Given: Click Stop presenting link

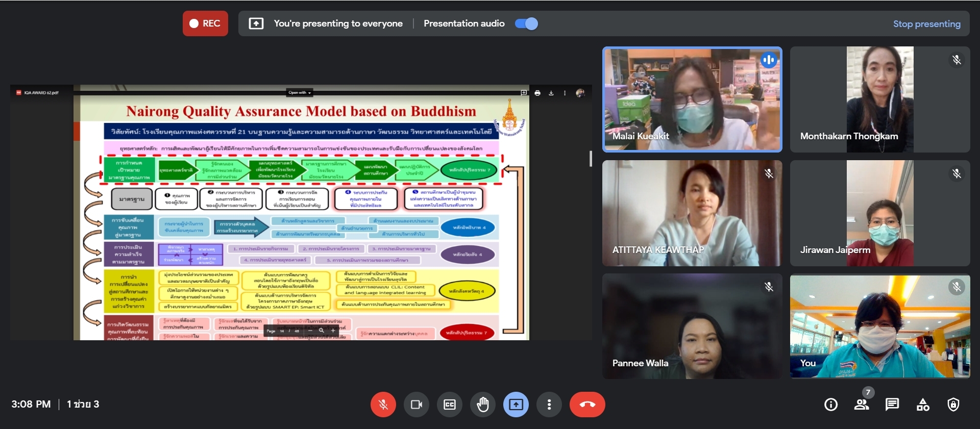Looking at the screenshot, I should [x=926, y=23].
